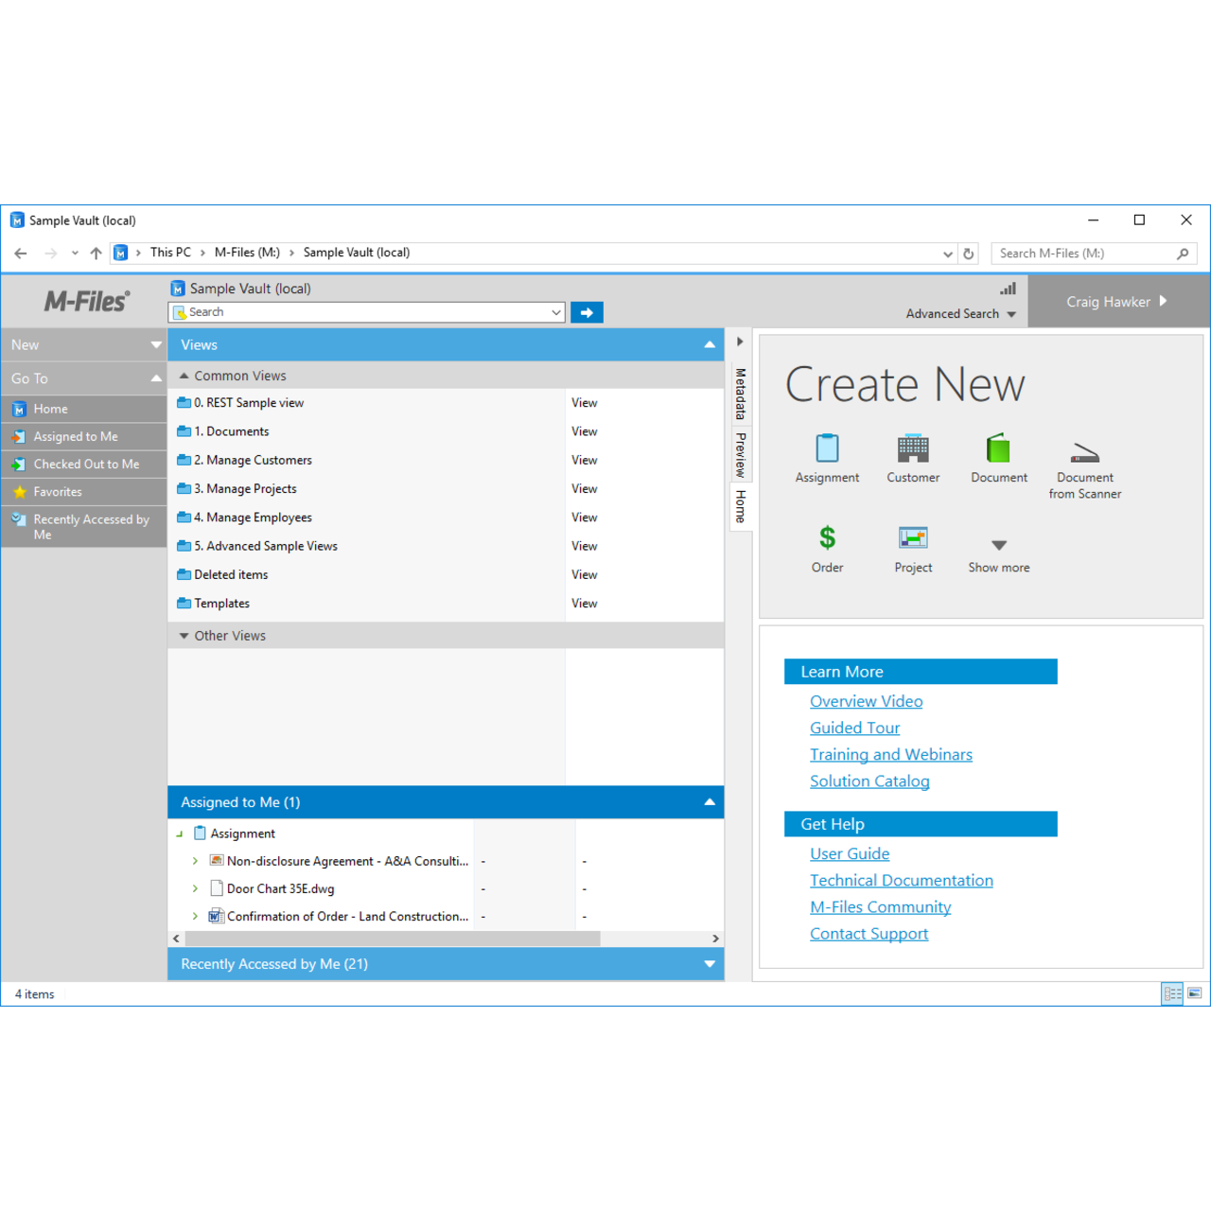This screenshot has height=1211, width=1211.
Task: Open 3. Manage Projects view
Action: 245,489
